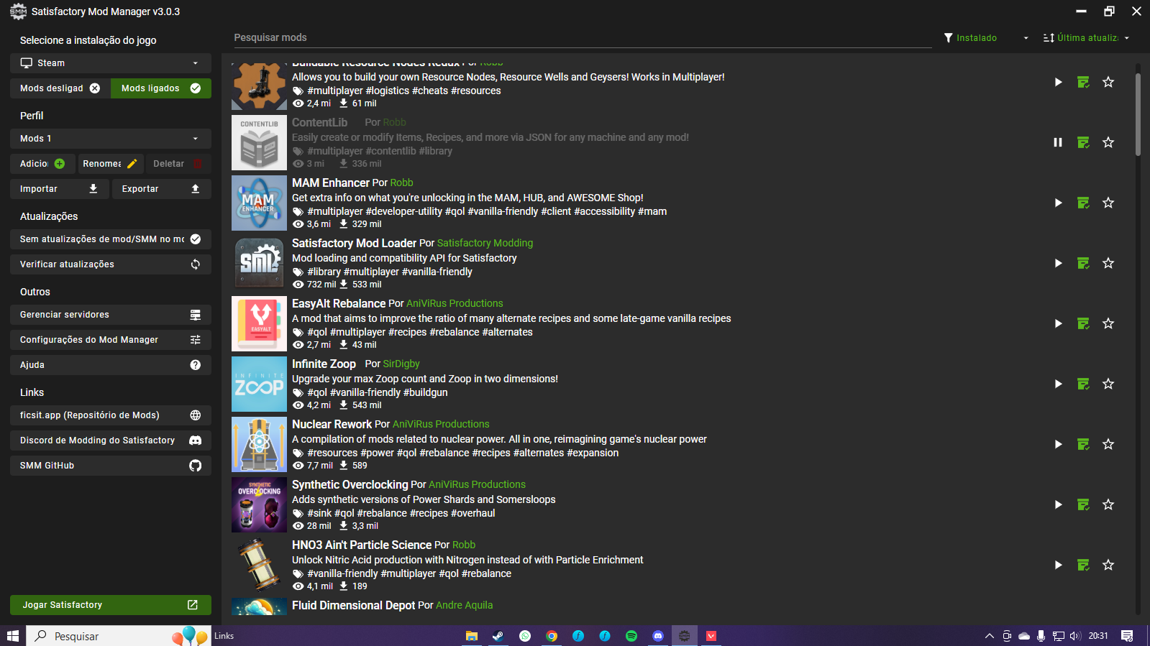Open Gerenciar servidores
The image size is (1150, 646).
111,315
